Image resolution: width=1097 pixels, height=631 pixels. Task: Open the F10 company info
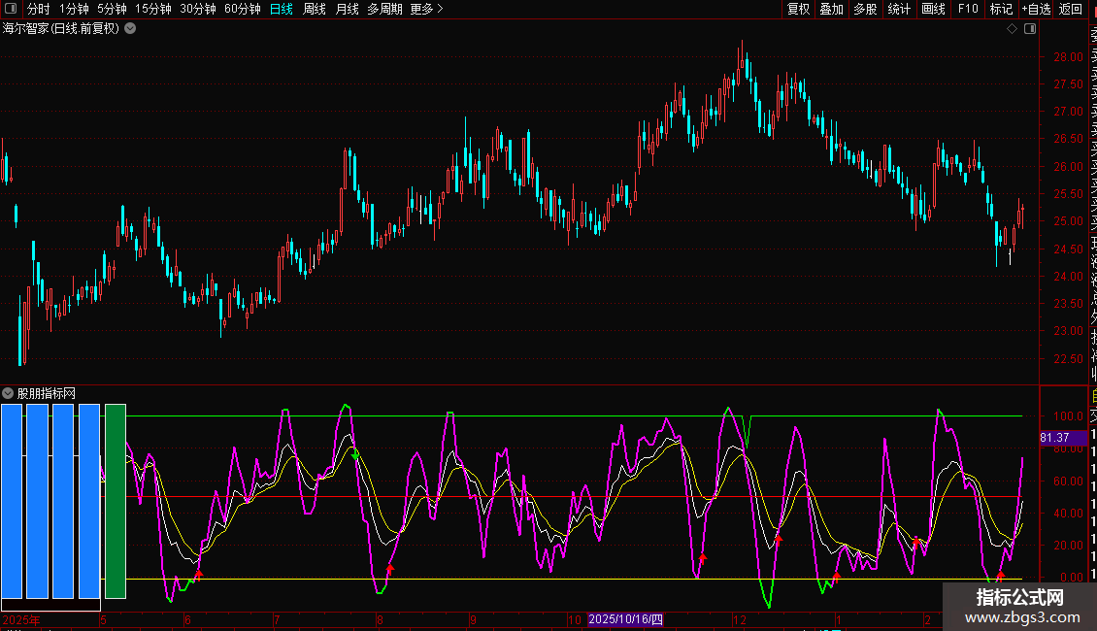968,9
